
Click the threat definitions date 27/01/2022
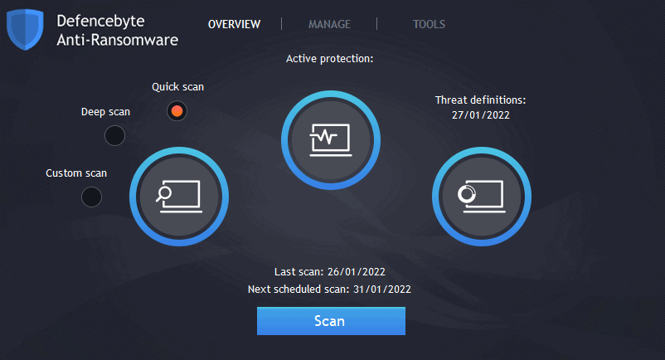tap(481, 115)
